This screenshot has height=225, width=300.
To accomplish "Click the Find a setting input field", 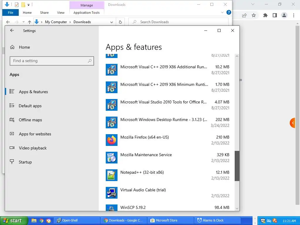I will pos(52,61).
